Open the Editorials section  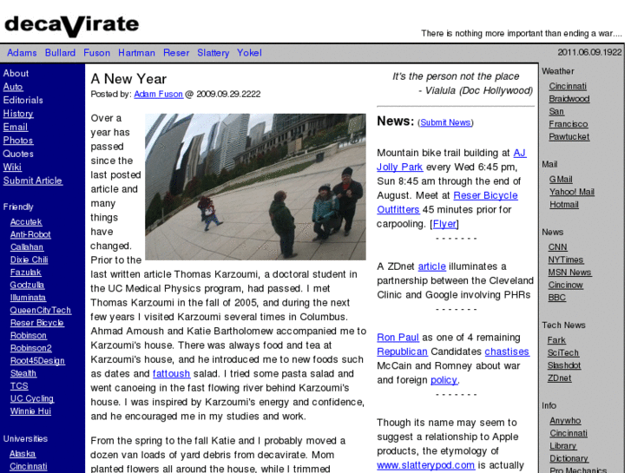23,100
